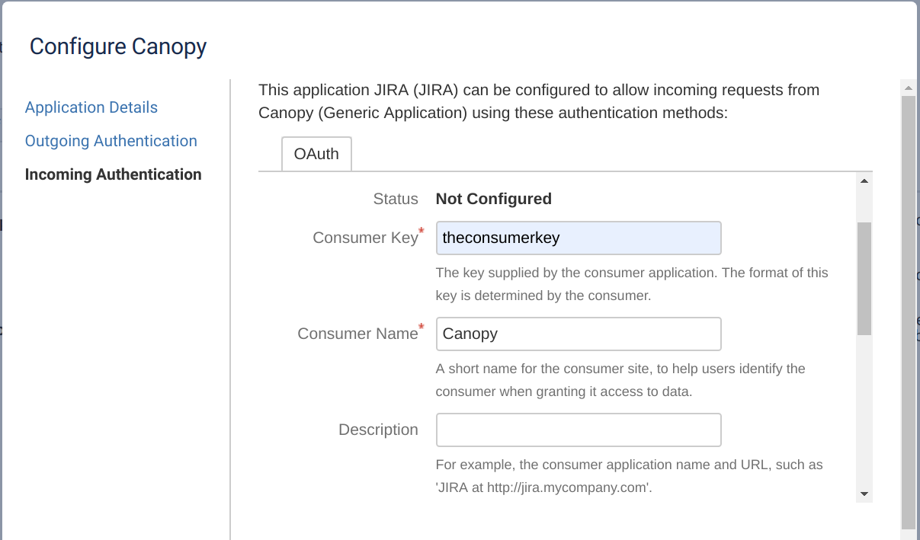Click the up arrow on the outer dialog scrollbar

pos(909,88)
